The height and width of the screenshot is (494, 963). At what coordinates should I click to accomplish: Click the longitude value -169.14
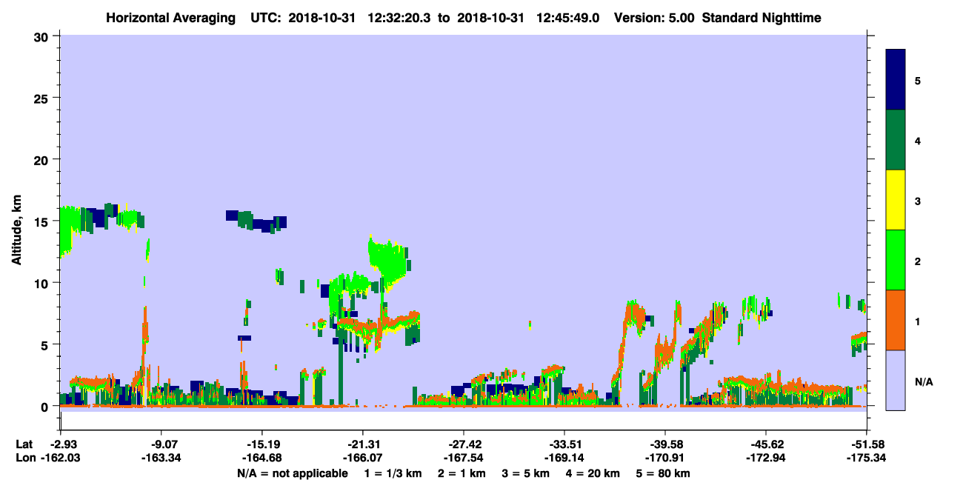(564, 458)
